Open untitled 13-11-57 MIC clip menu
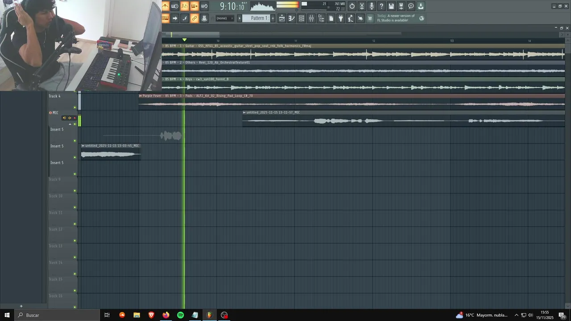Viewport: 571px width, 321px height. [244, 112]
